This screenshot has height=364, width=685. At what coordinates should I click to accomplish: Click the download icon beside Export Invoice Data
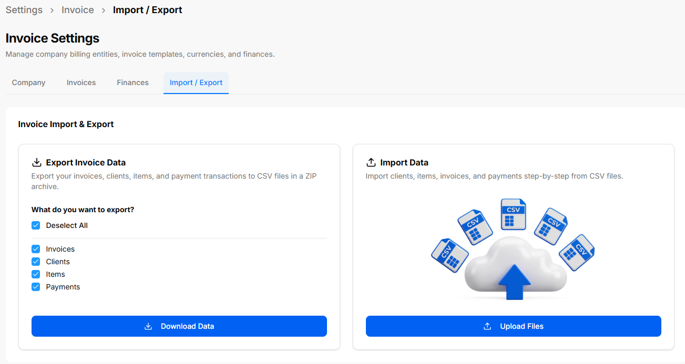(37, 162)
